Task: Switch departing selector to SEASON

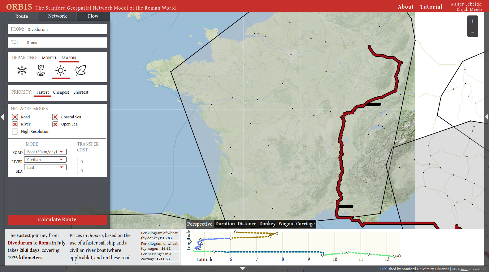Action: point(69,58)
